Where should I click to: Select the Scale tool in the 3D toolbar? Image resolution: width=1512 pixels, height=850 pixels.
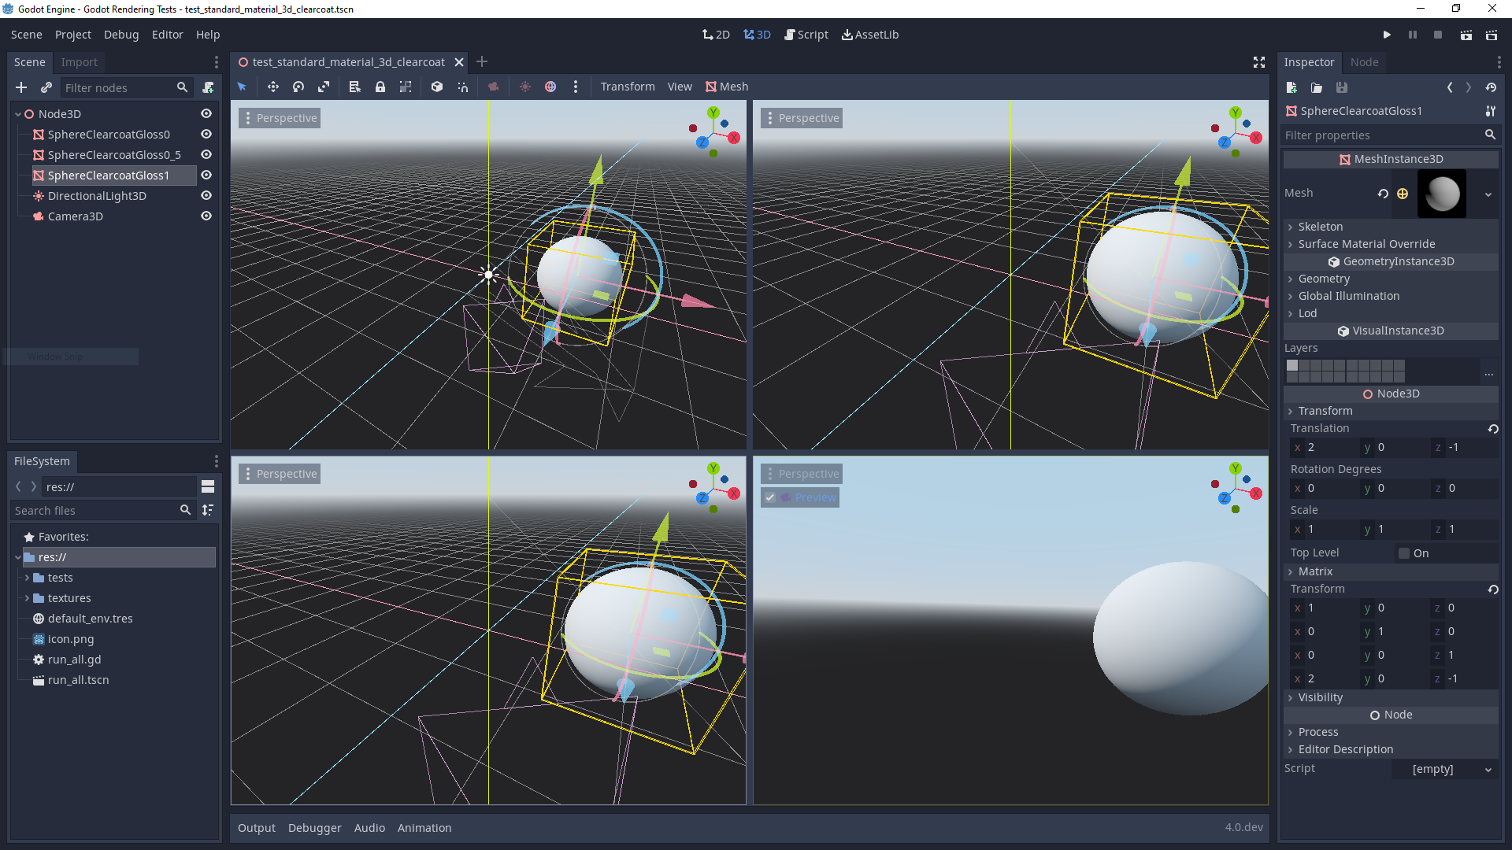[x=324, y=87]
